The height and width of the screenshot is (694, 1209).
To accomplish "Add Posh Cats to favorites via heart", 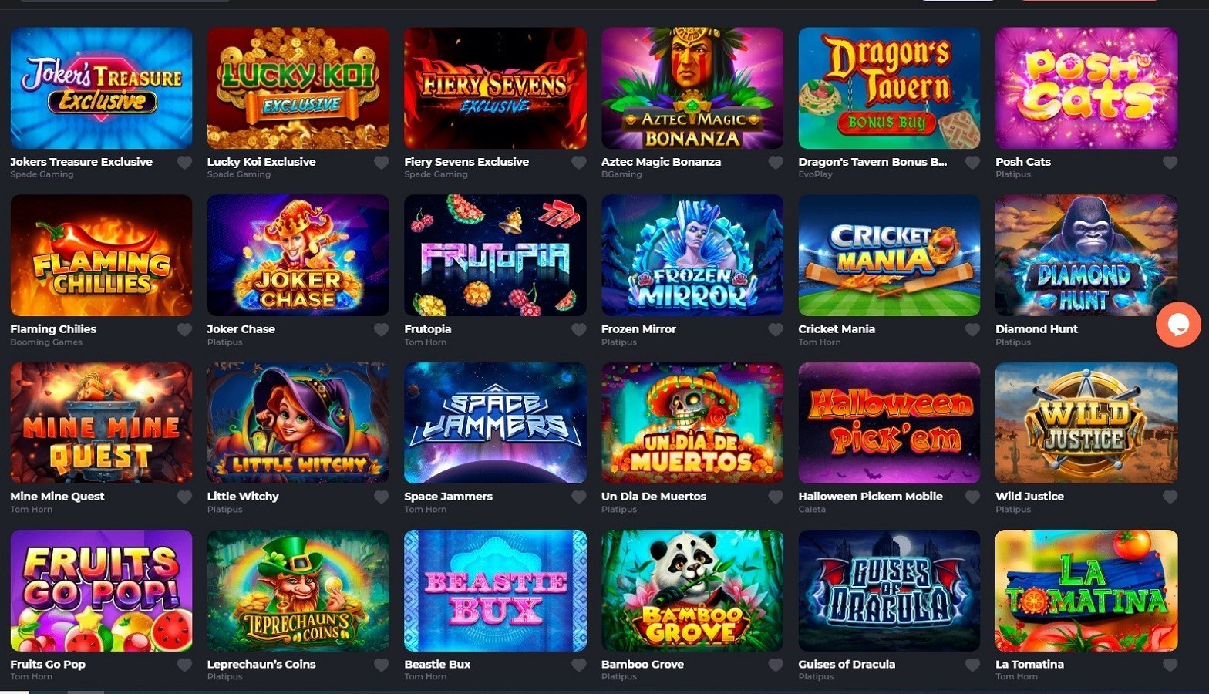I will pos(1170,162).
